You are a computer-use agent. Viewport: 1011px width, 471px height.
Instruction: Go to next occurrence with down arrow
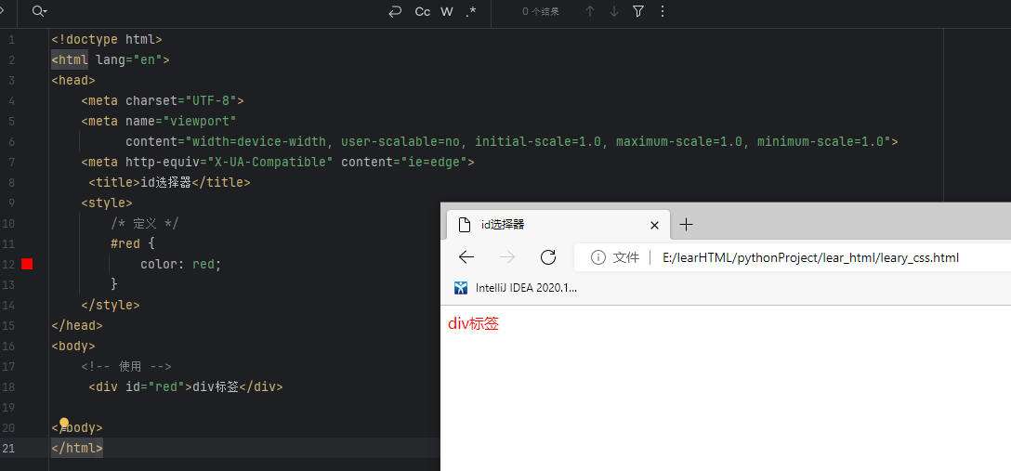[614, 11]
